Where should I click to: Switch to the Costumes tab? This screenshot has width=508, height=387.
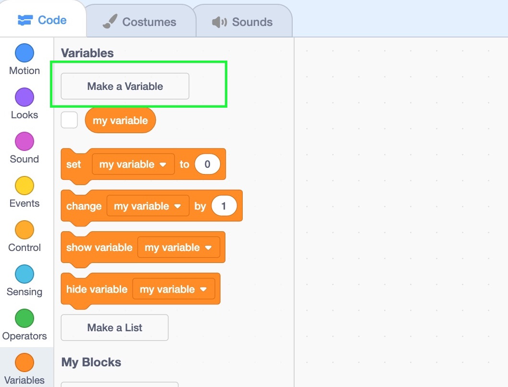point(140,22)
